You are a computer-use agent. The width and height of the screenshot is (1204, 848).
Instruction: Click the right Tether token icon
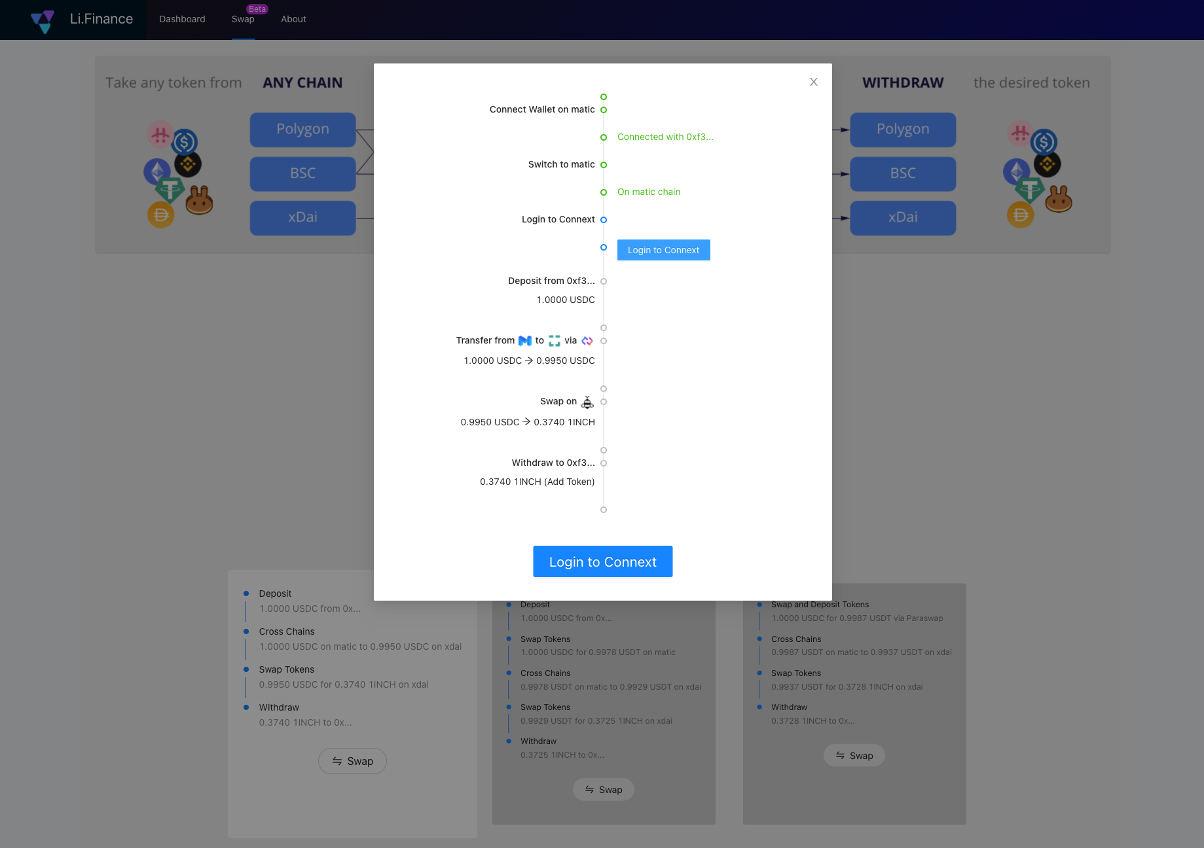(x=1029, y=190)
